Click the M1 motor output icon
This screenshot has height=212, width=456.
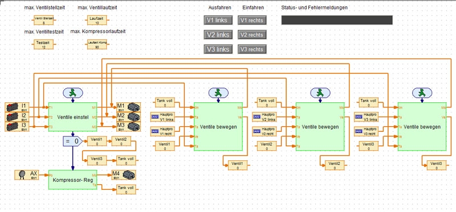(x=129, y=107)
